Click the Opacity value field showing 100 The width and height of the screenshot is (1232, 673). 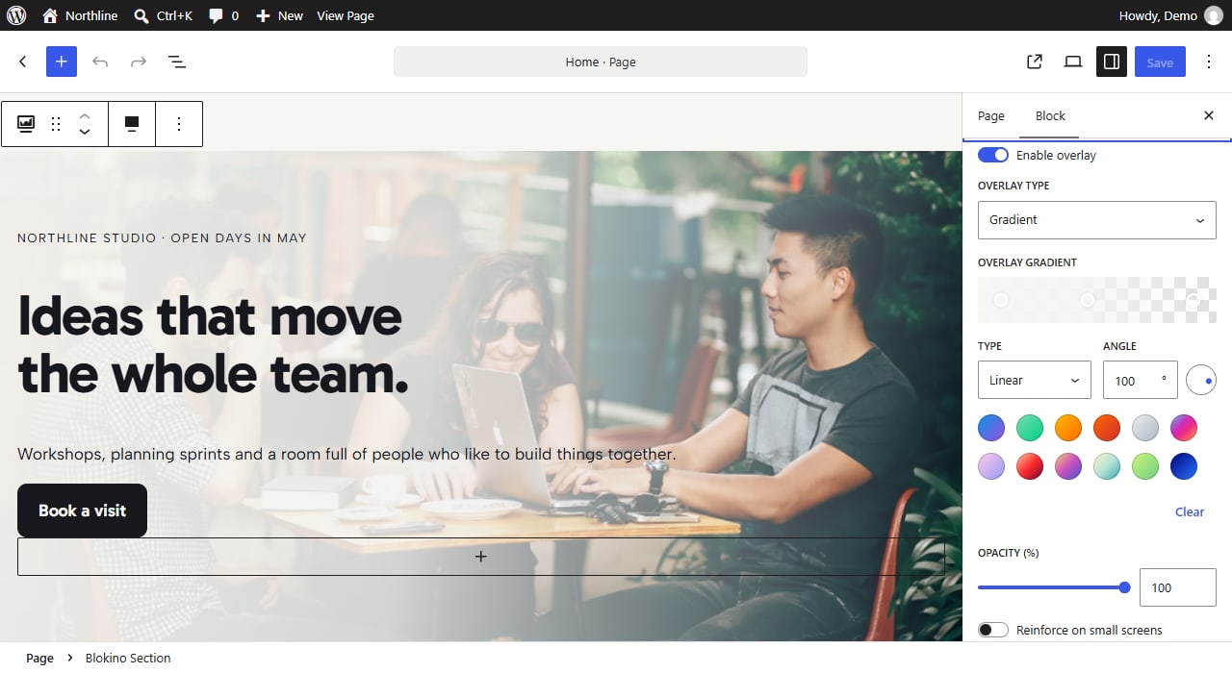[x=1178, y=587]
